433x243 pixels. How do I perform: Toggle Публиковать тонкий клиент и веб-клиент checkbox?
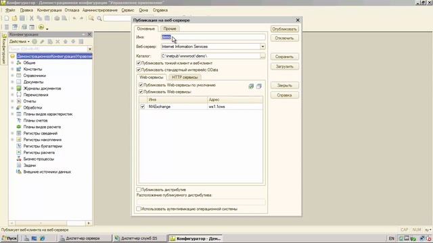[x=139, y=63]
